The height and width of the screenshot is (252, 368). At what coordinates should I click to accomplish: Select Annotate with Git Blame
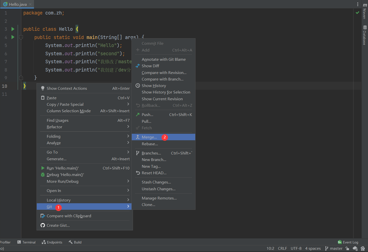163,59
